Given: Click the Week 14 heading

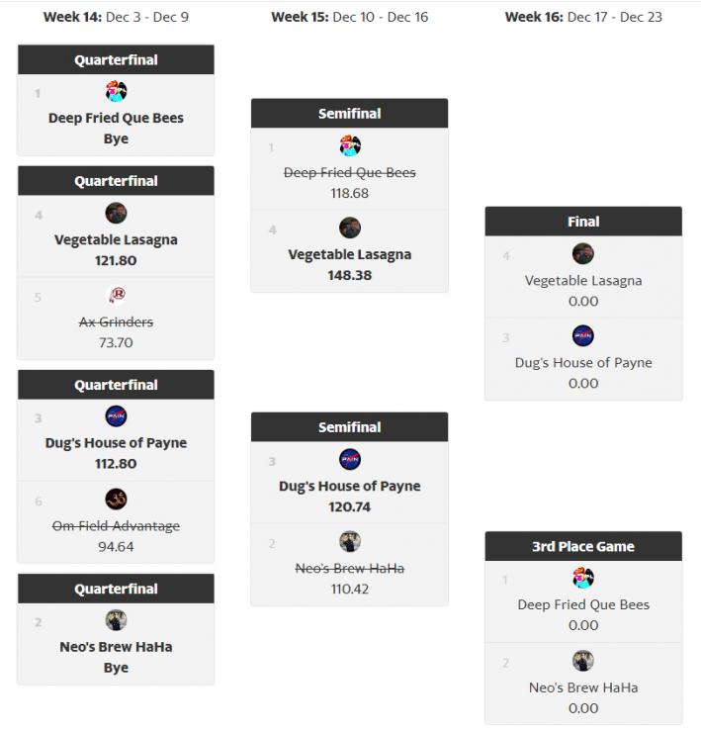Looking at the screenshot, I should 117,17.
